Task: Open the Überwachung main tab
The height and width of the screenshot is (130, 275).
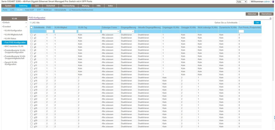Action: pyautogui.click(x=68, y=6)
